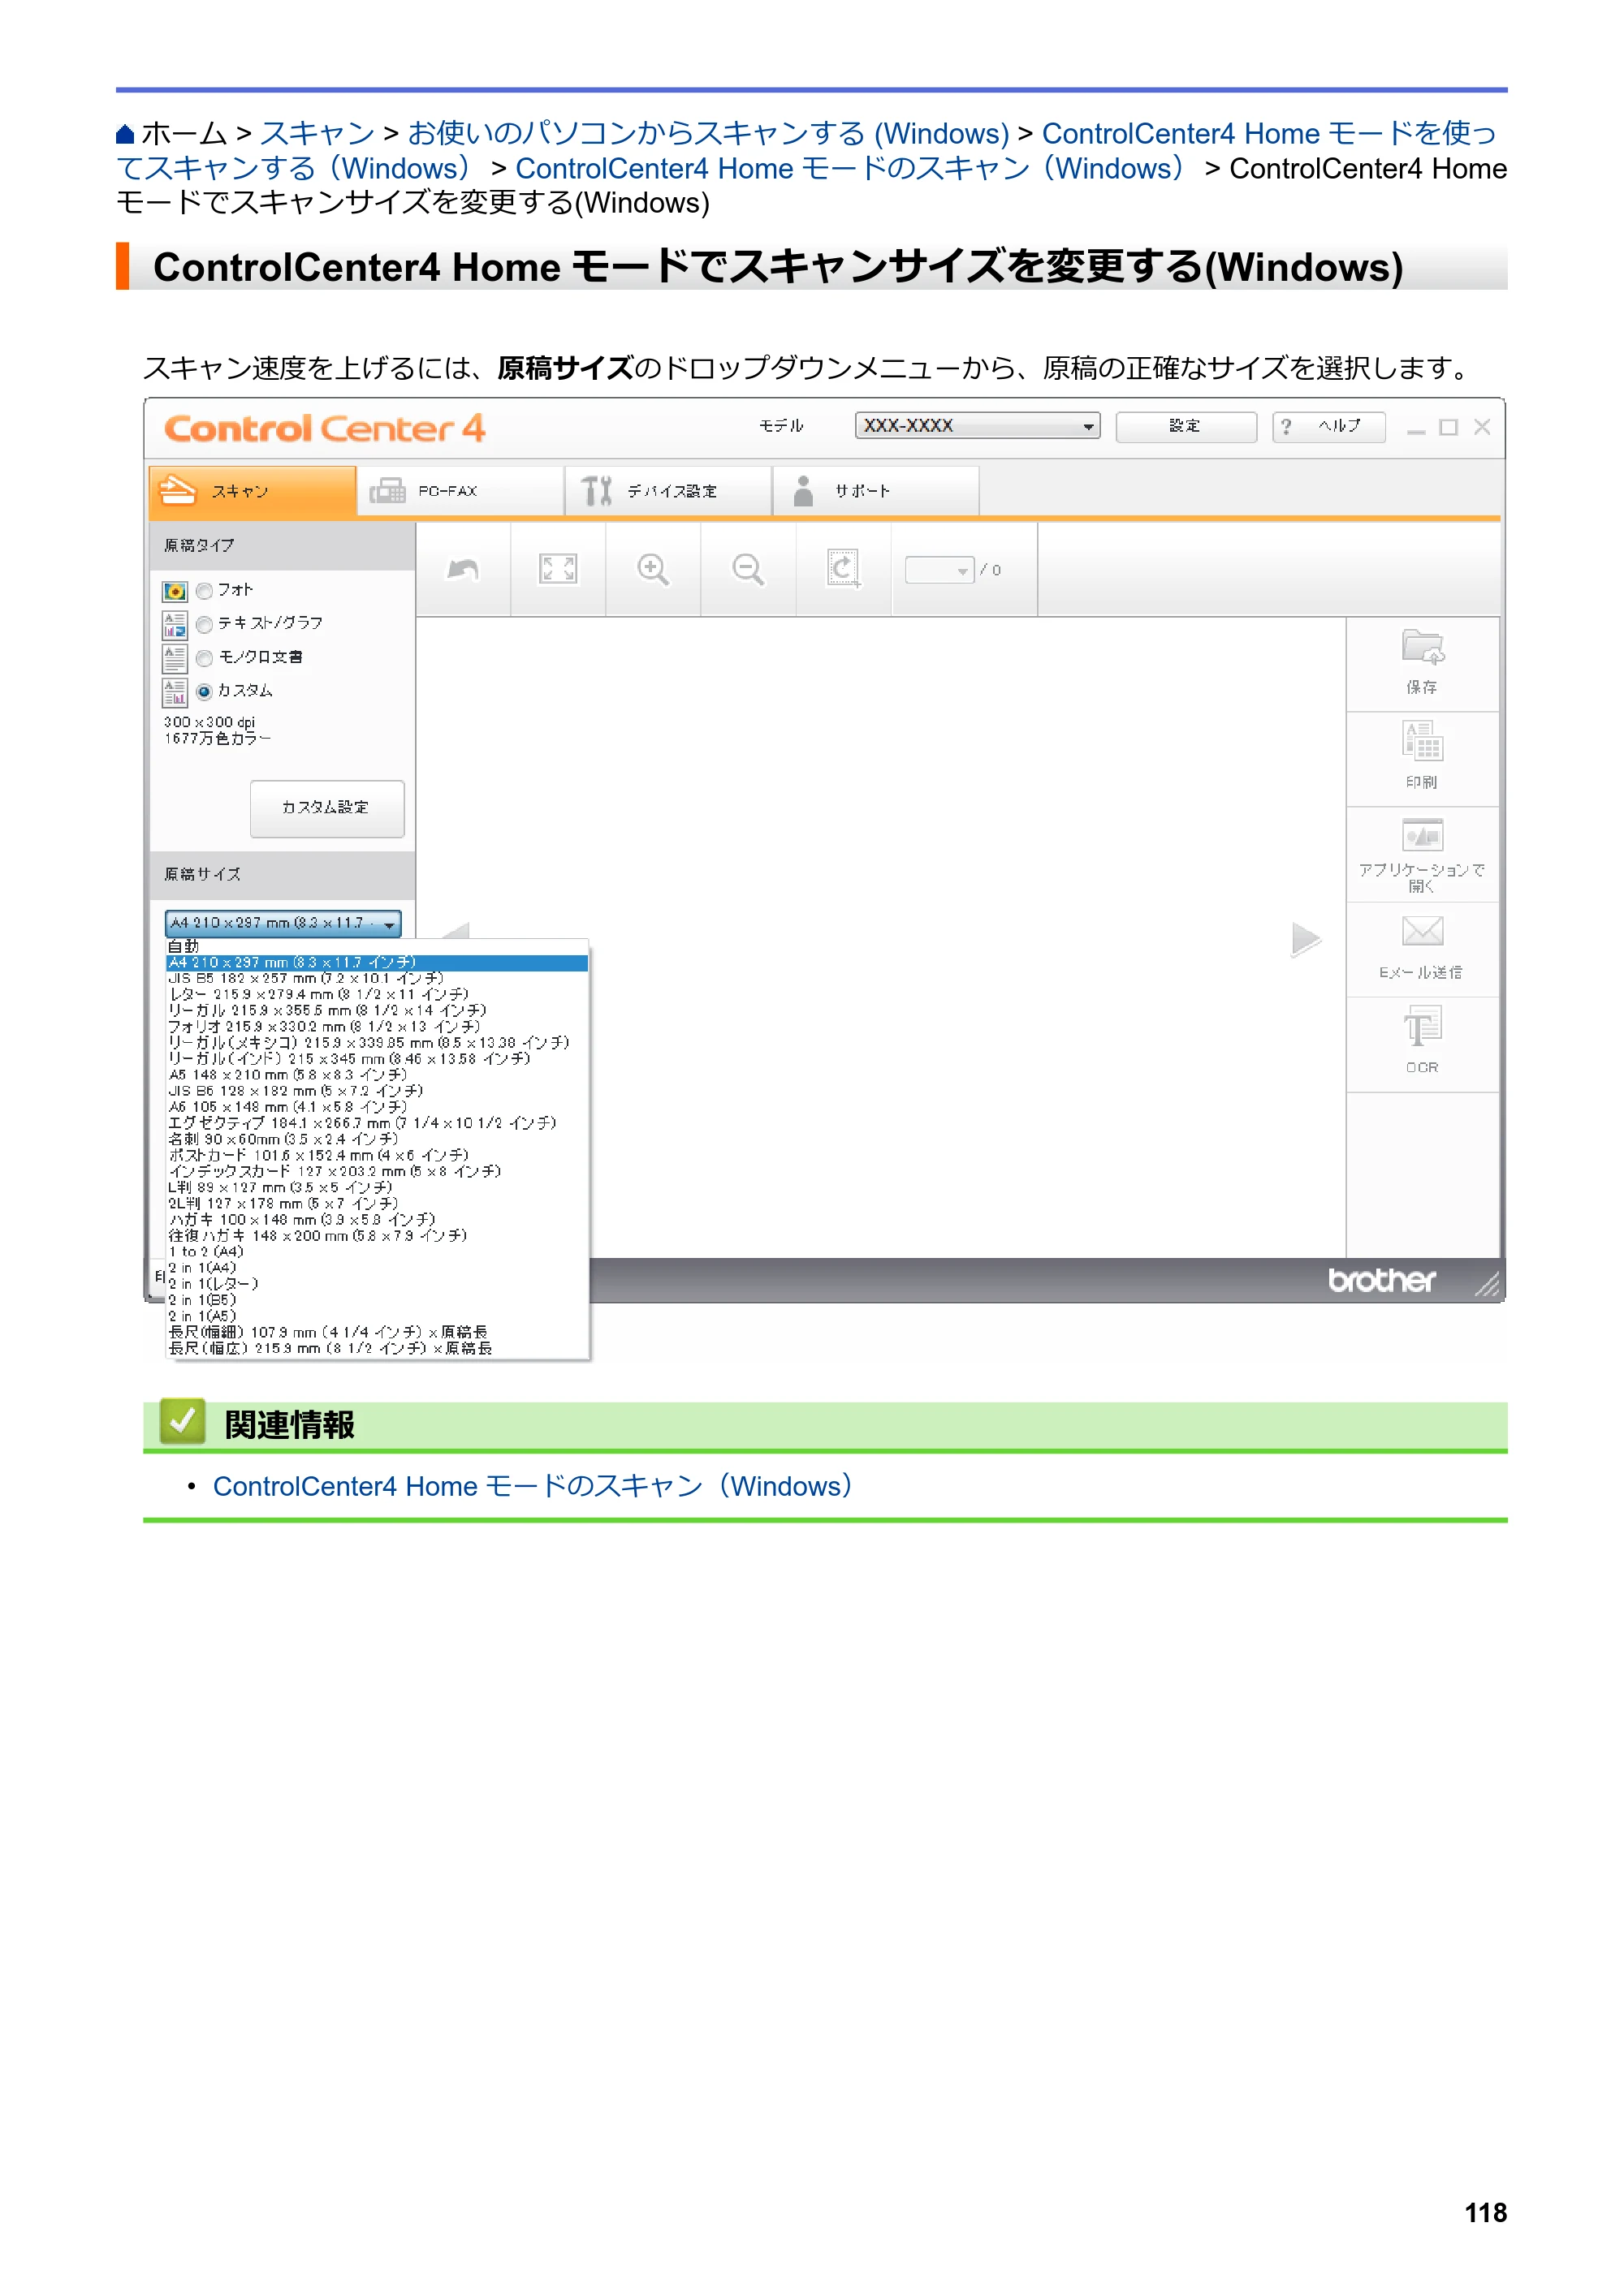Select the カスタム radio button
This screenshot has width=1624, height=2296.
point(204,691)
